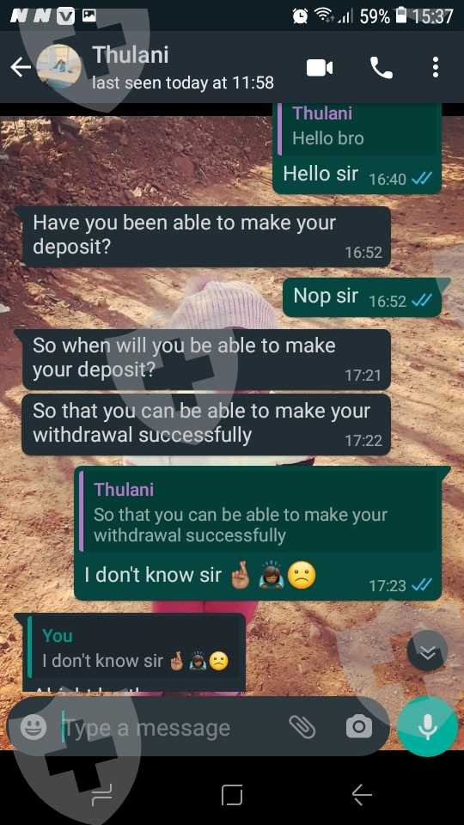
Task: Tap Android home button
Action: pos(232,794)
